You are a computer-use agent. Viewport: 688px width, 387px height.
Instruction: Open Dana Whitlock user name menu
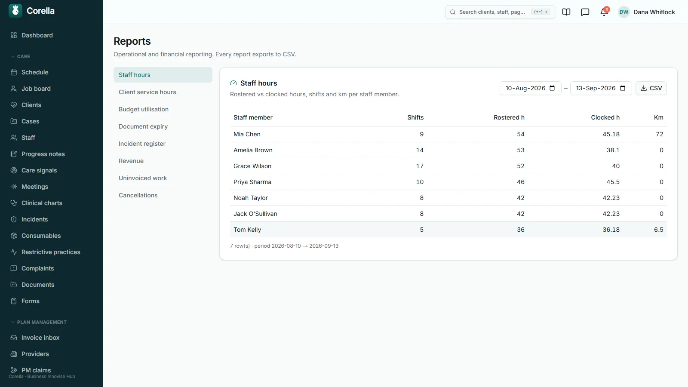click(654, 12)
